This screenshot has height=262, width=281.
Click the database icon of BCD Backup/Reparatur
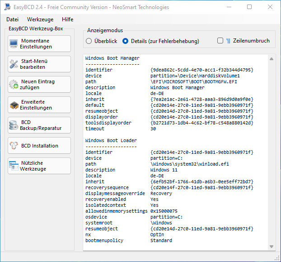(14, 125)
